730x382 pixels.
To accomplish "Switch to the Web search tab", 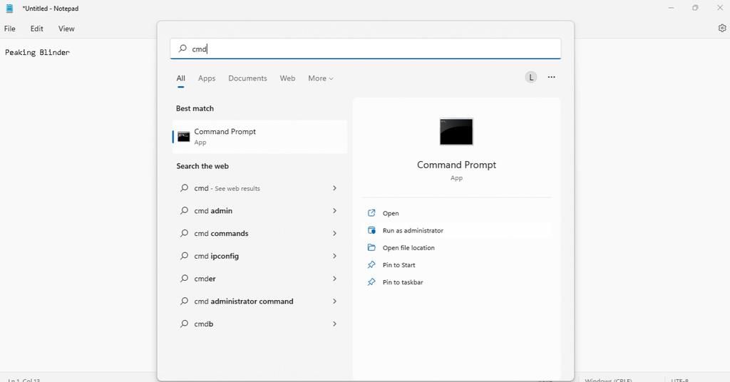I will (287, 78).
